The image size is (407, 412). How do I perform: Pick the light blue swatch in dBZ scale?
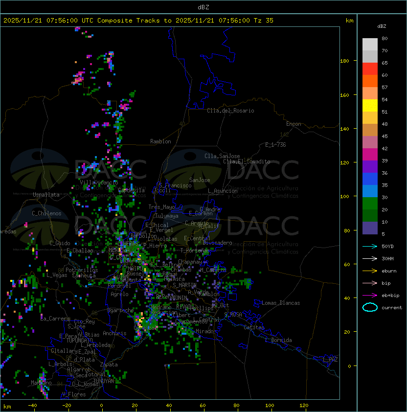pos(370,191)
